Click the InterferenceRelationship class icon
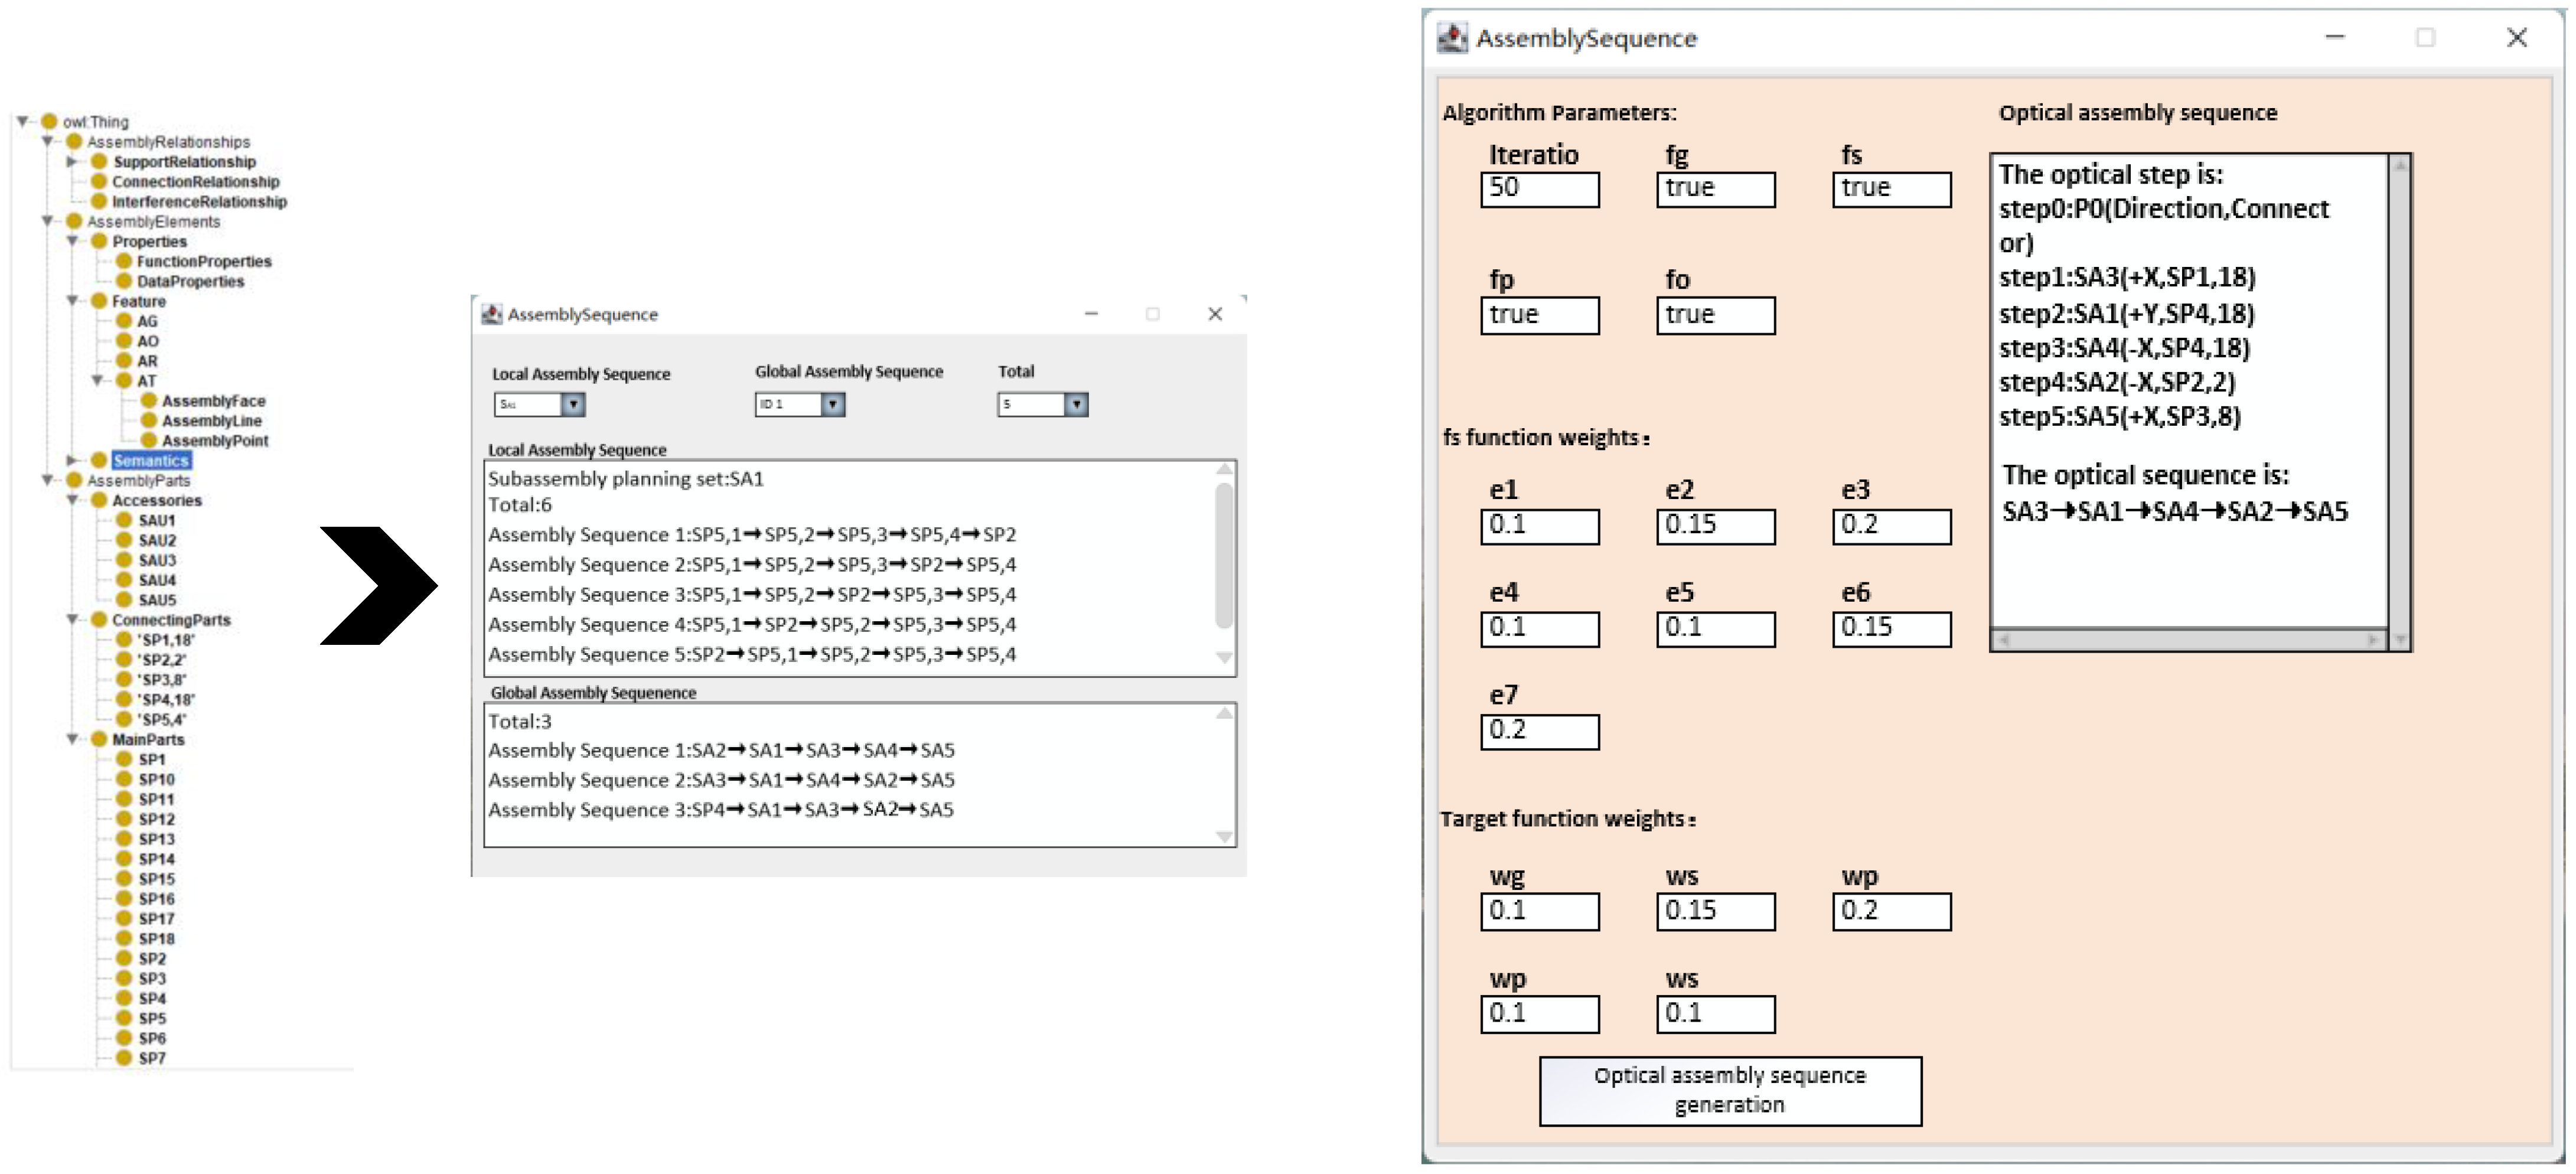 99,201
